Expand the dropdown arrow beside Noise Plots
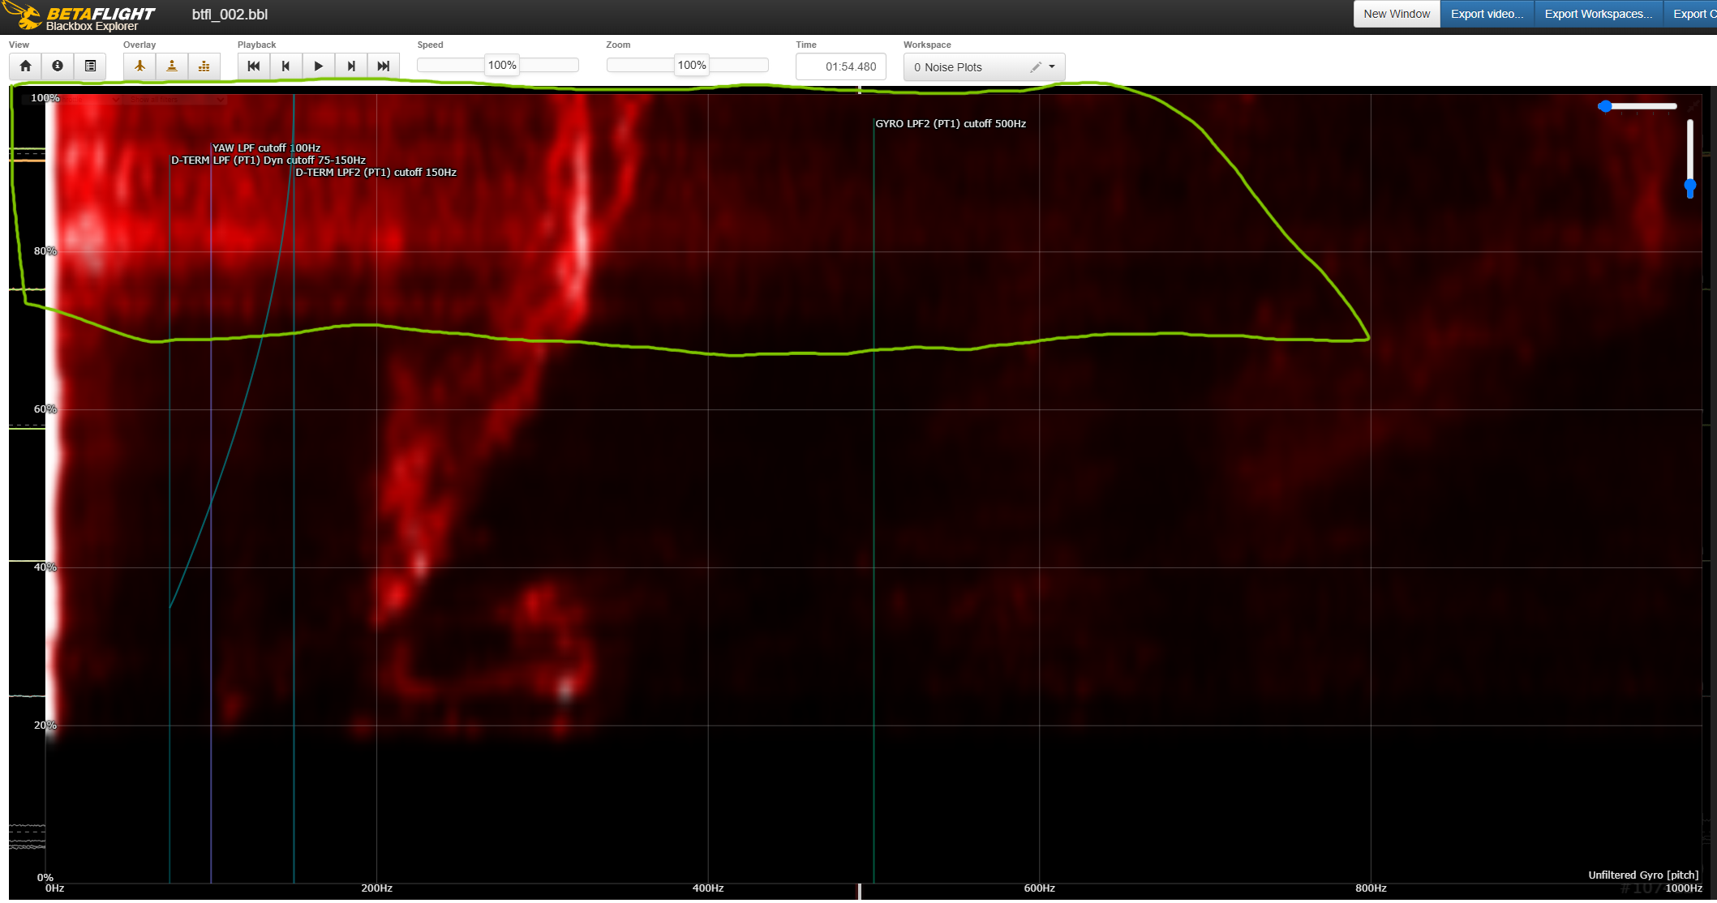The height and width of the screenshot is (903, 1717). pos(1052,67)
